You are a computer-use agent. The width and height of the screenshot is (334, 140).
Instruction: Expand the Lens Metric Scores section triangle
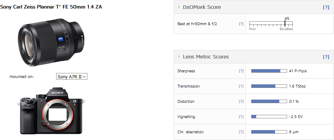(x=179, y=57)
